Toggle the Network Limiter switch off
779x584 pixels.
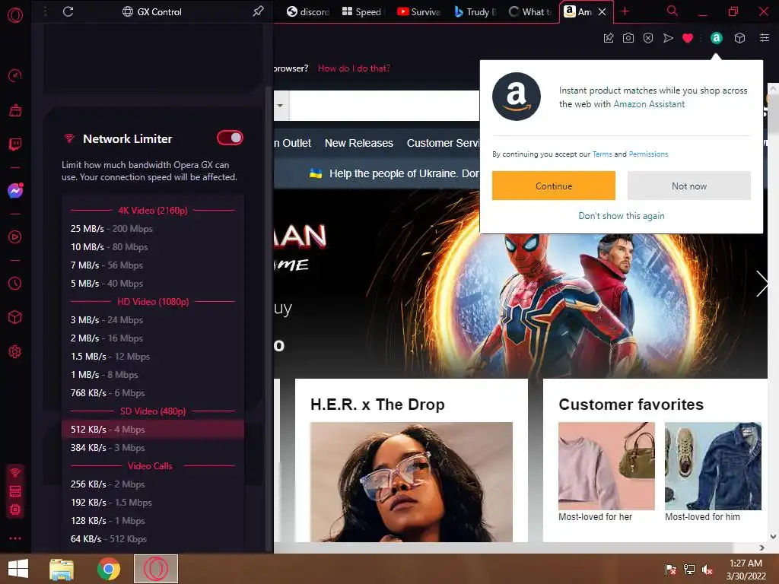coord(230,138)
